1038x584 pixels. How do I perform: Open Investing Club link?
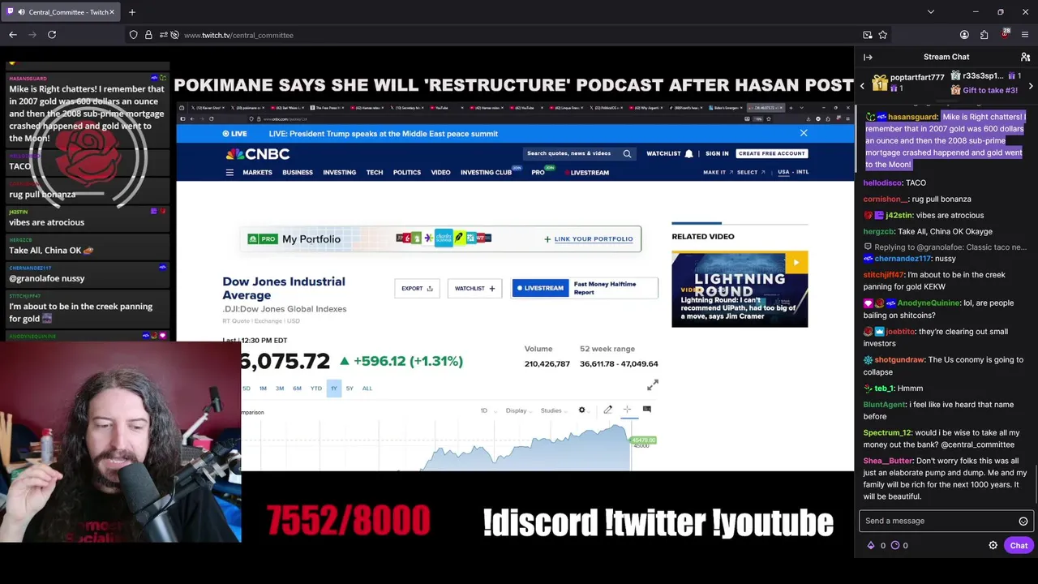pos(486,173)
